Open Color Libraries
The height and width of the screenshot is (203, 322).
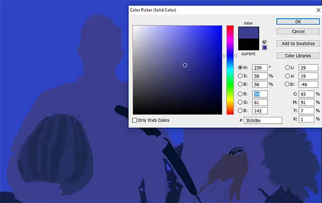pos(298,56)
